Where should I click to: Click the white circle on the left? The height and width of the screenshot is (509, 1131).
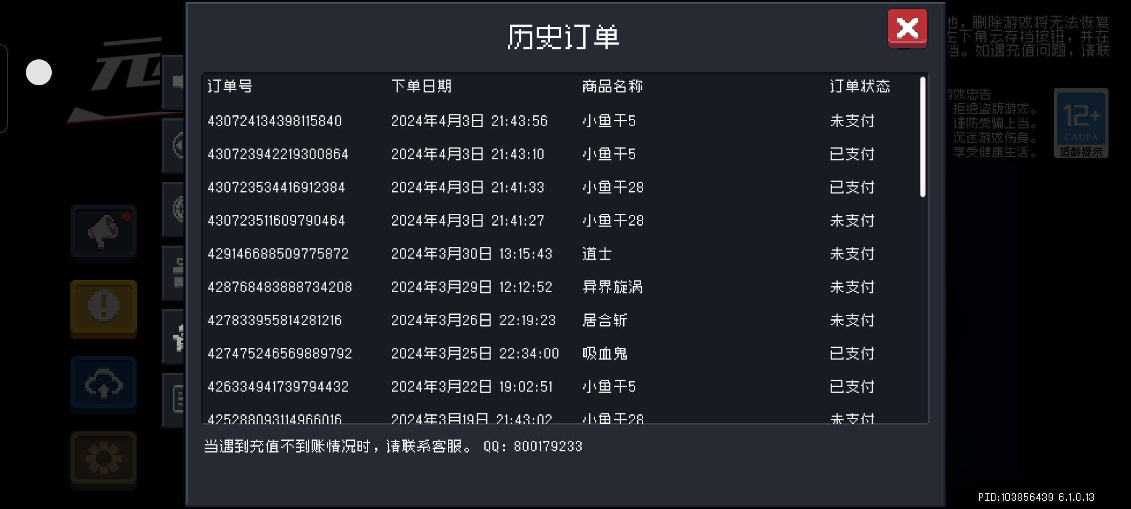tap(39, 73)
